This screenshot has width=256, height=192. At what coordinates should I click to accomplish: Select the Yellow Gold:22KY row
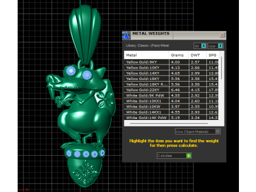171,90
